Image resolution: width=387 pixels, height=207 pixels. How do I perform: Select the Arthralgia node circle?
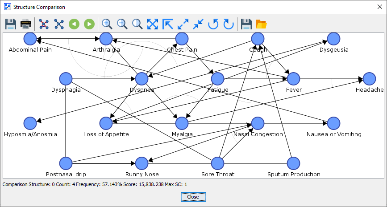pyautogui.click(x=106, y=39)
